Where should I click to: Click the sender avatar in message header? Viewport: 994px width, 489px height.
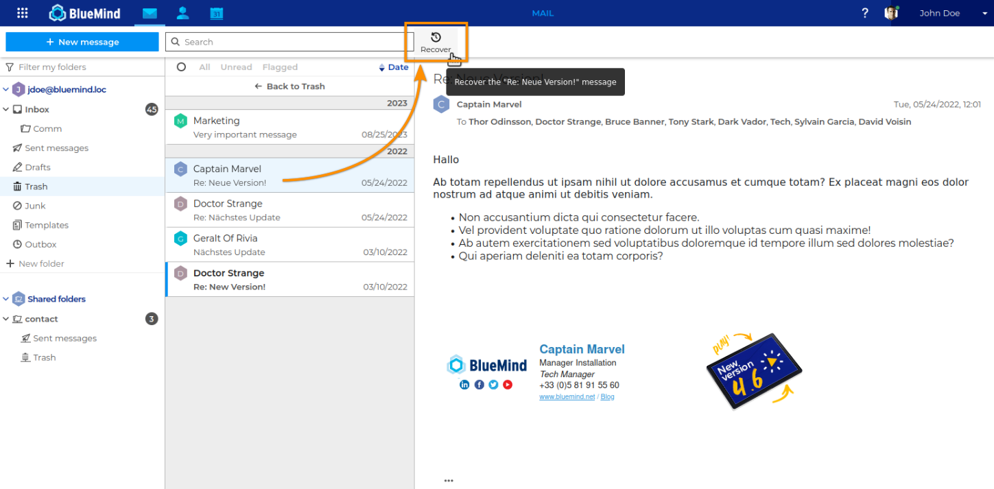point(442,105)
